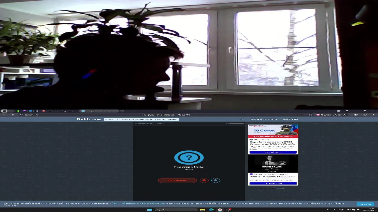
Task: Click the blue question-mark avatar
Action: [189, 158]
